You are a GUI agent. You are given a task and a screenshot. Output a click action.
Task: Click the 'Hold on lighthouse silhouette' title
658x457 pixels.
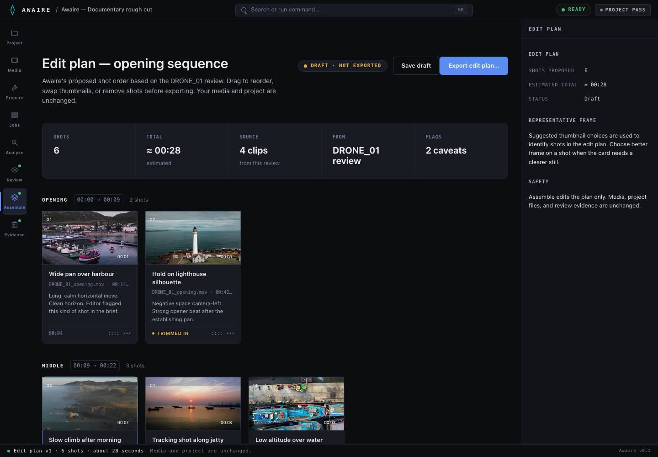(179, 278)
